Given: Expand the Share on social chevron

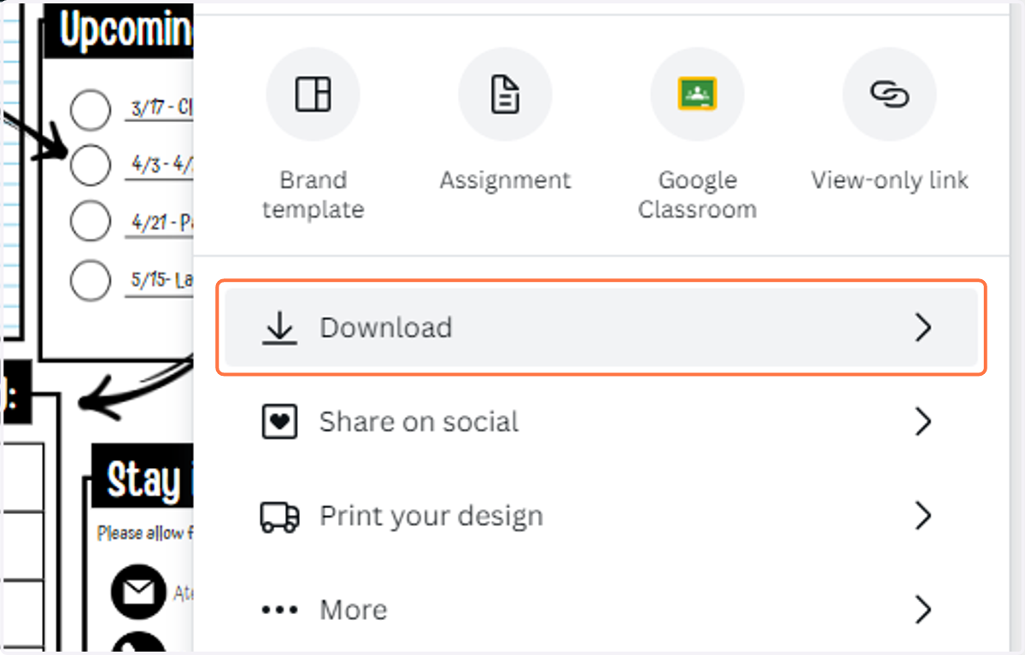Looking at the screenshot, I should pyautogui.click(x=922, y=422).
